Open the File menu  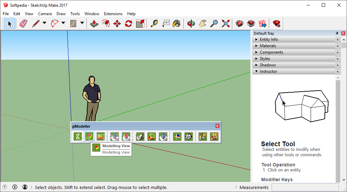click(x=6, y=14)
